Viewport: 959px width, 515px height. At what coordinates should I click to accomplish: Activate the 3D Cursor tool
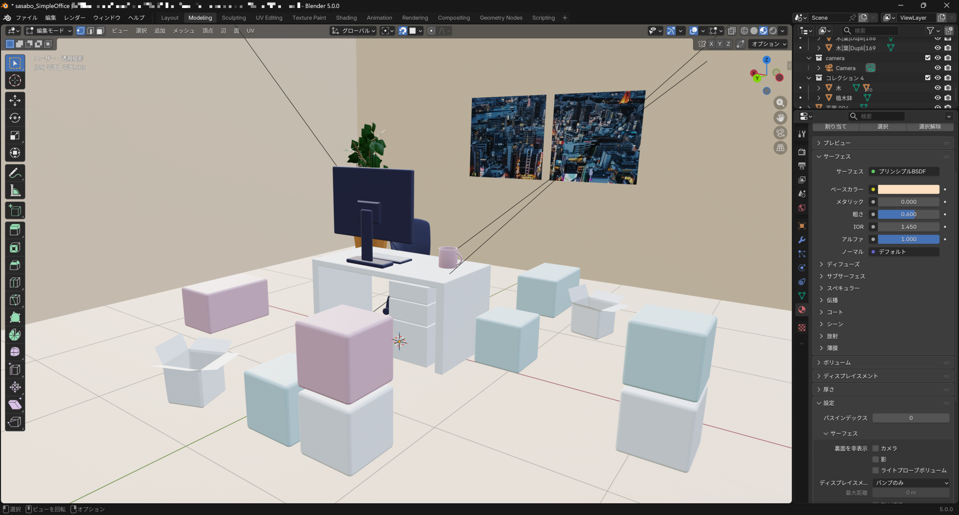(15, 80)
